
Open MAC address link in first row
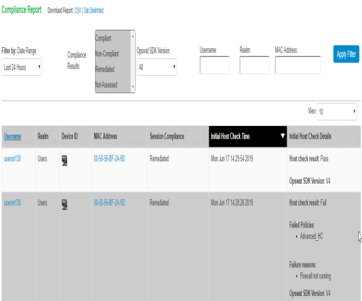point(109,159)
